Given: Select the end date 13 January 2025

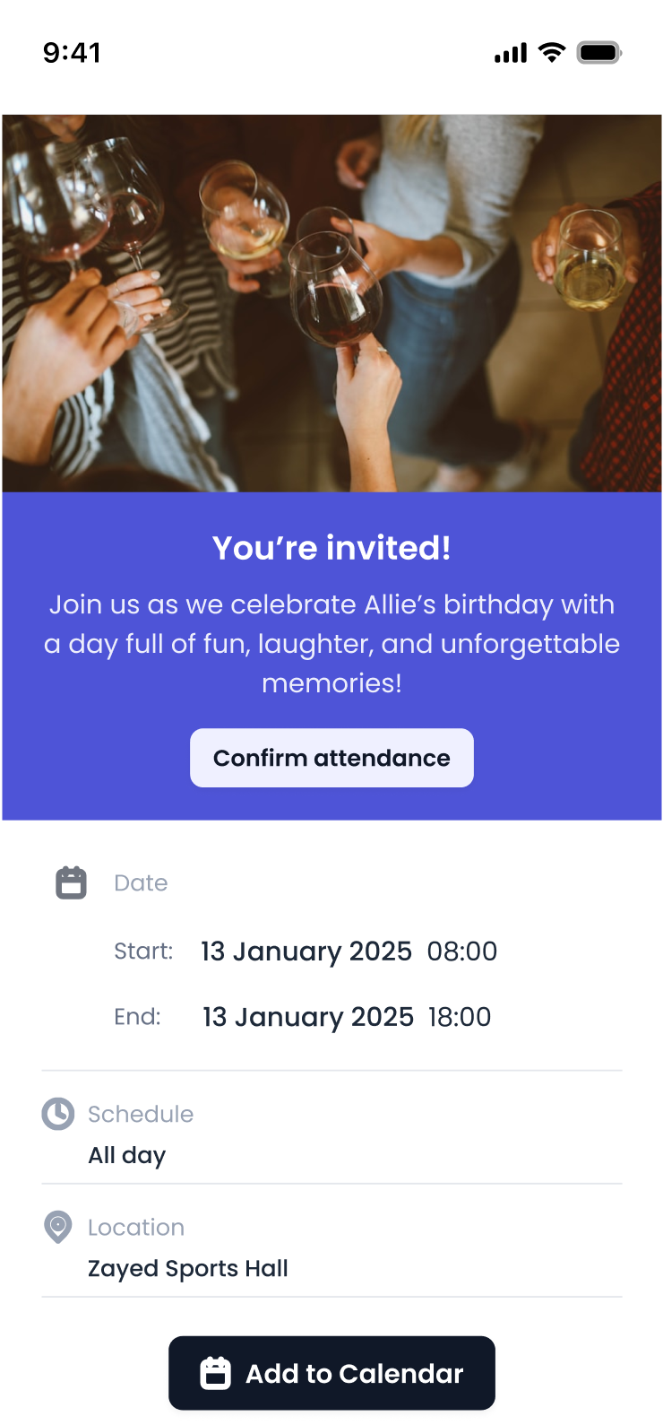Looking at the screenshot, I should point(306,1017).
